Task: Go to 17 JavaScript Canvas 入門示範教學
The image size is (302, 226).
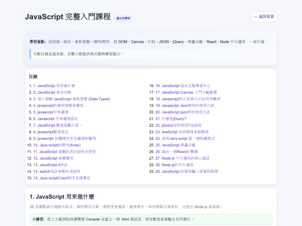Action: [x=186, y=93]
